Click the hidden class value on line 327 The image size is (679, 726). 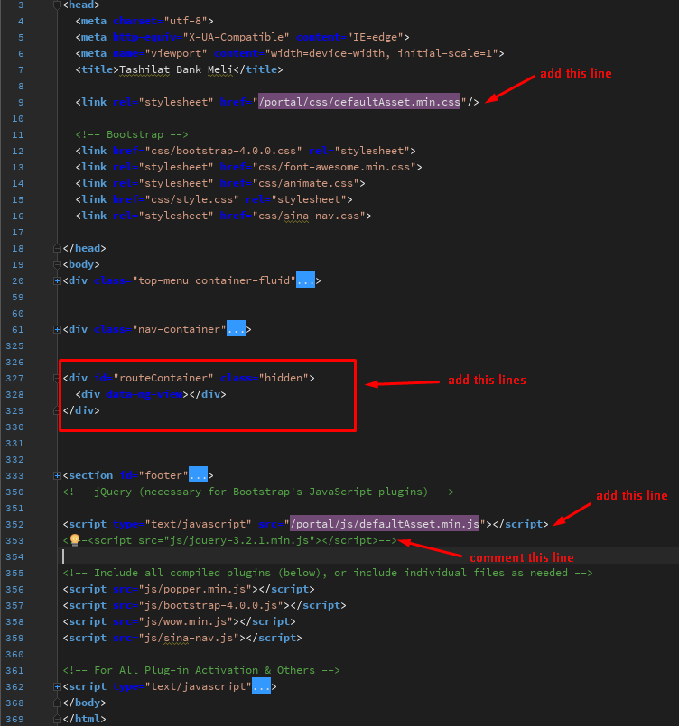pyautogui.click(x=284, y=378)
